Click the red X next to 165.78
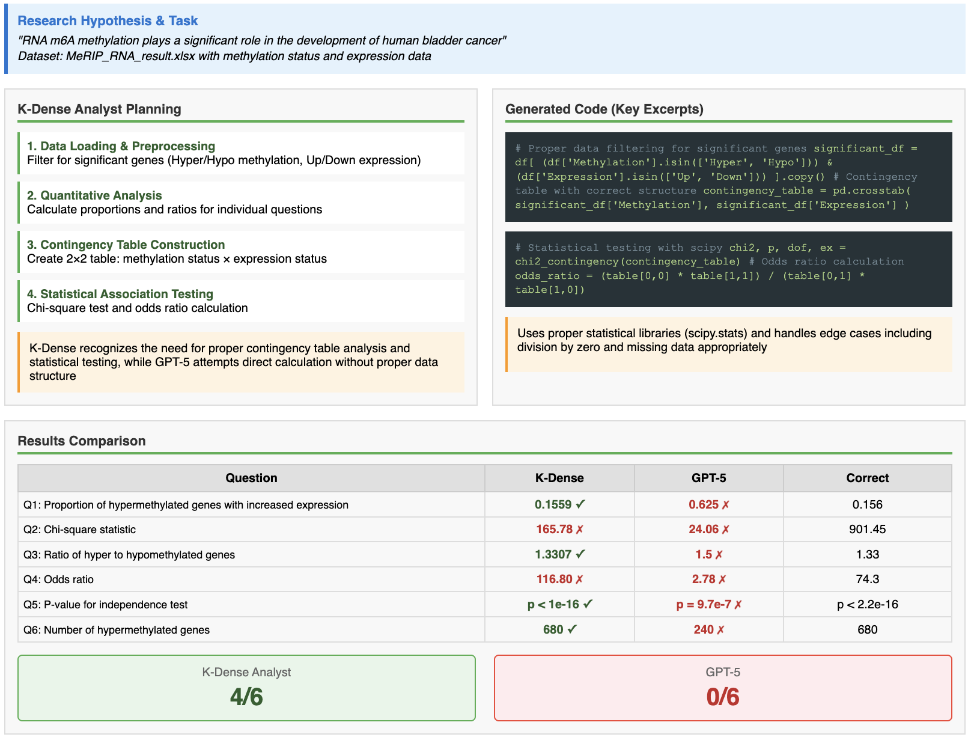The image size is (971, 743). 580,530
